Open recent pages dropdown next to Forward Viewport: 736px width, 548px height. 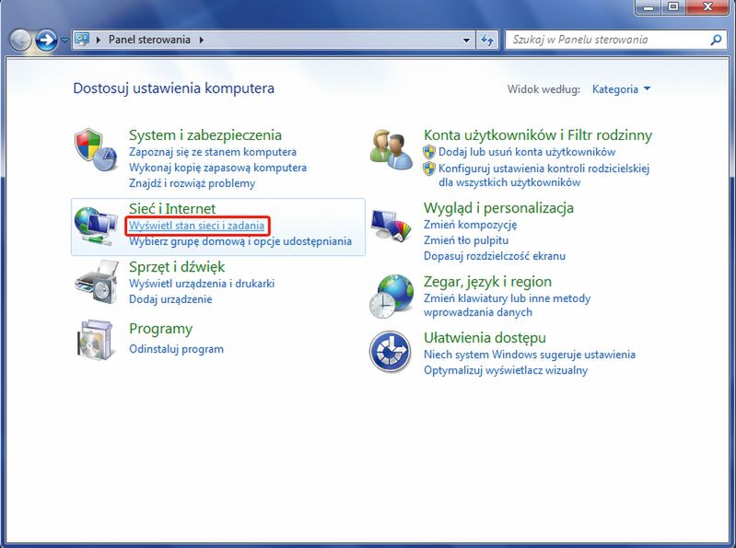point(64,40)
